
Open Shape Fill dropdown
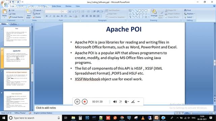tap(171, 10)
